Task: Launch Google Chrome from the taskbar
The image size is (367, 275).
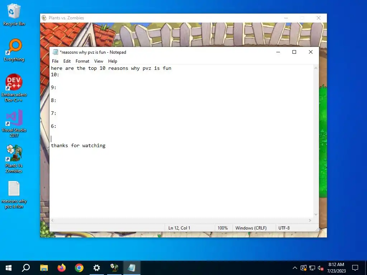Action: (x=79, y=268)
